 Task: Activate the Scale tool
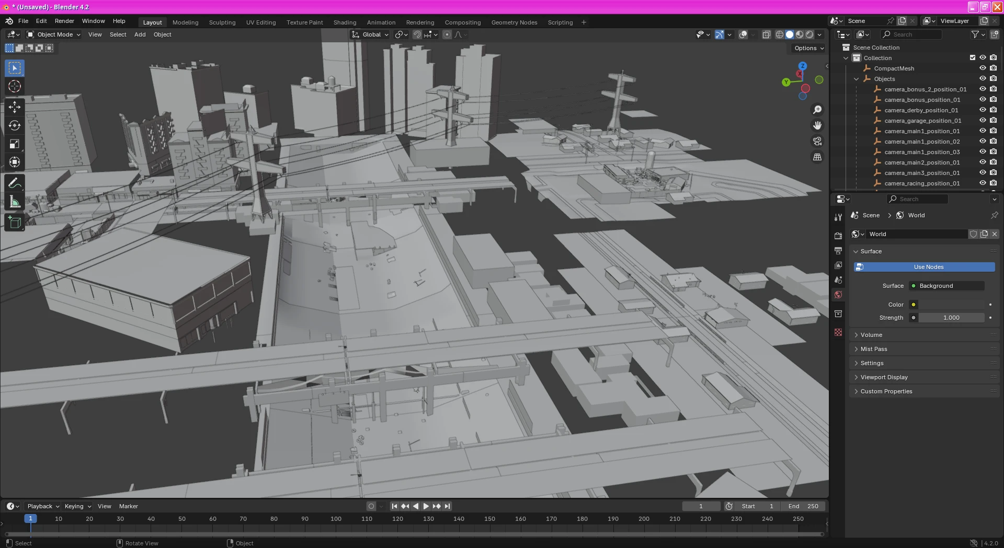pos(15,144)
